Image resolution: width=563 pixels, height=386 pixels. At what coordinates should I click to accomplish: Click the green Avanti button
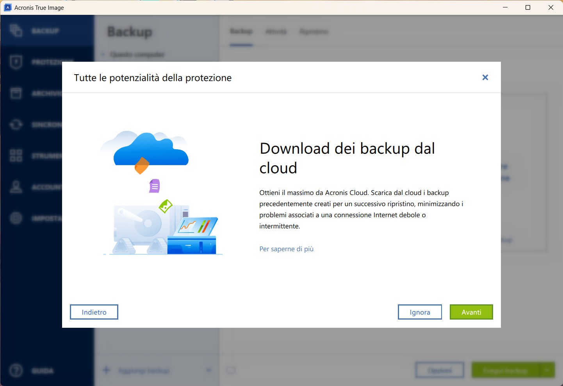point(471,312)
